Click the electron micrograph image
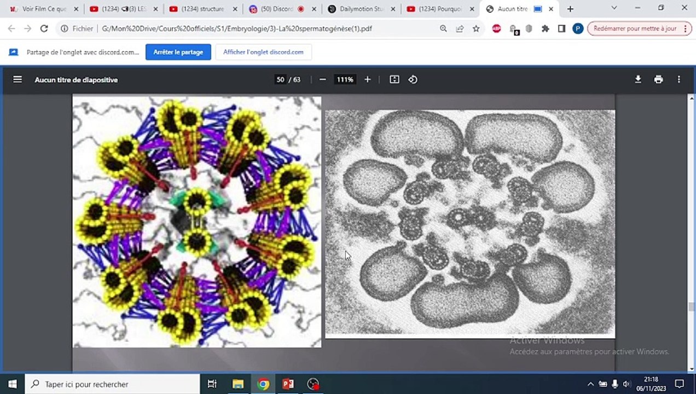The width and height of the screenshot is (696, 394). tap(470, 224)
